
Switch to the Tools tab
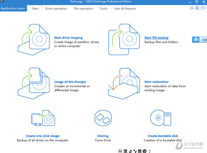pos(103,8)
